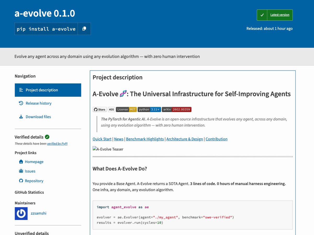The width and height of the screenshot is (314, 235).
Task: Click the broken A-Evolve Teaser image
Action: pyautogui.click(x=108, y=149)
